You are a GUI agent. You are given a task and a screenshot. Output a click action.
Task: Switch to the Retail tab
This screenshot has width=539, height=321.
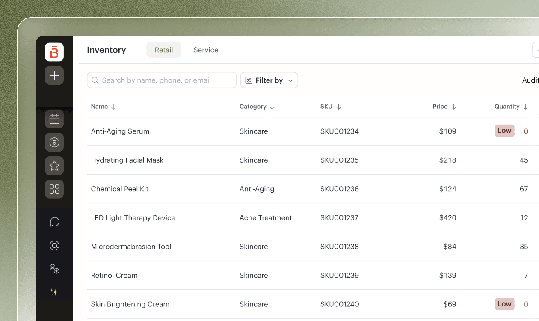click(x=164, y=50)
